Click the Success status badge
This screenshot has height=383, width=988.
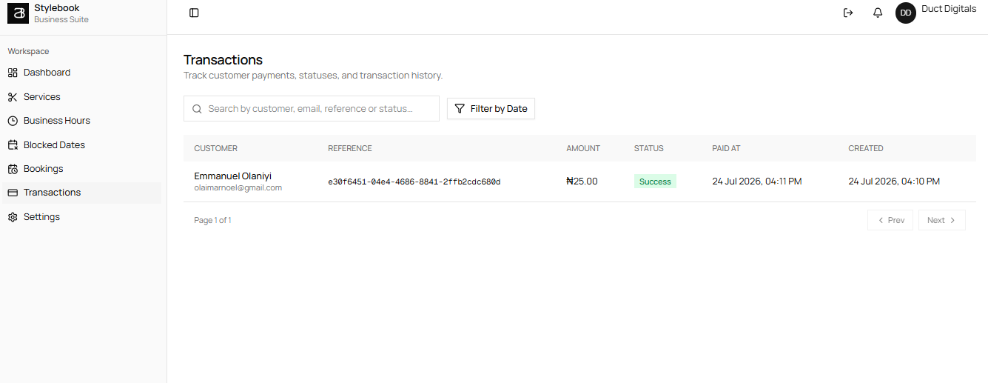pyautogui.click(x=655, y=181)
